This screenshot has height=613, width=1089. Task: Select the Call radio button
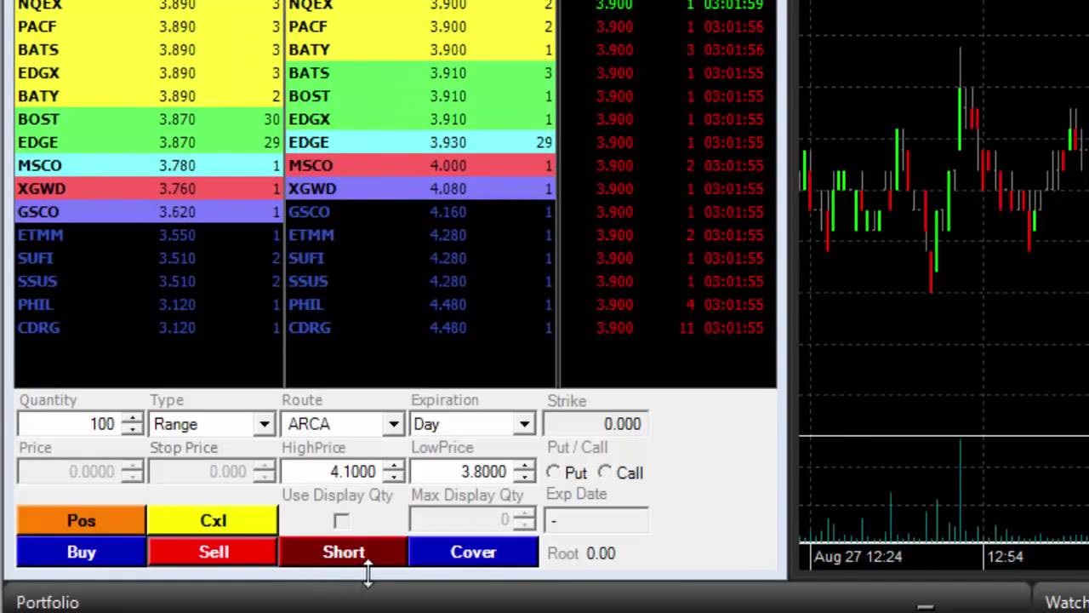605,473
